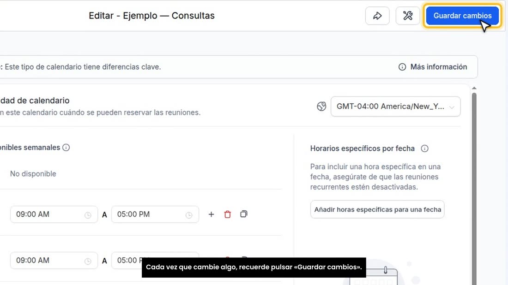Open clock picker in second 09:00 AM field
508x285 pixels.
pos(88,261)
